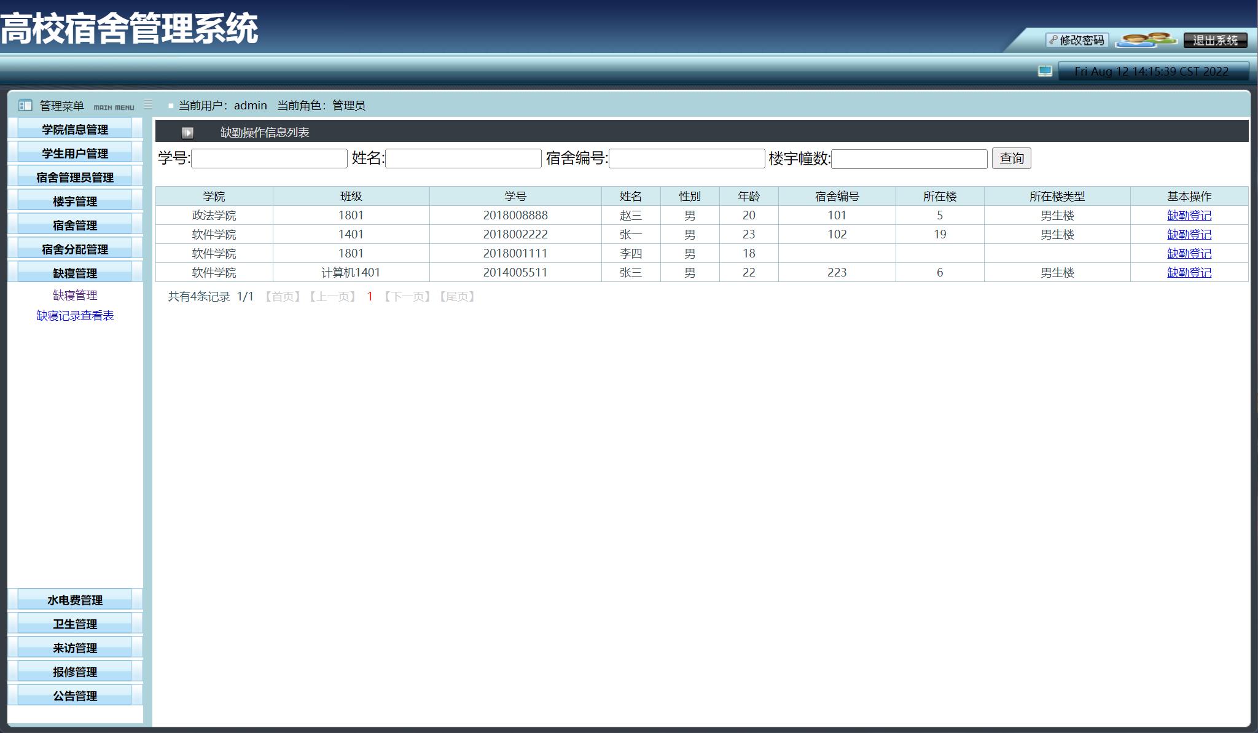Click the sidebar collapse lines icon
Screen dimensions: 1258x733
point(148,104)
